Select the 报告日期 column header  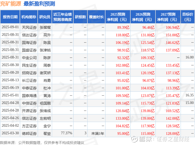(10, 17)
